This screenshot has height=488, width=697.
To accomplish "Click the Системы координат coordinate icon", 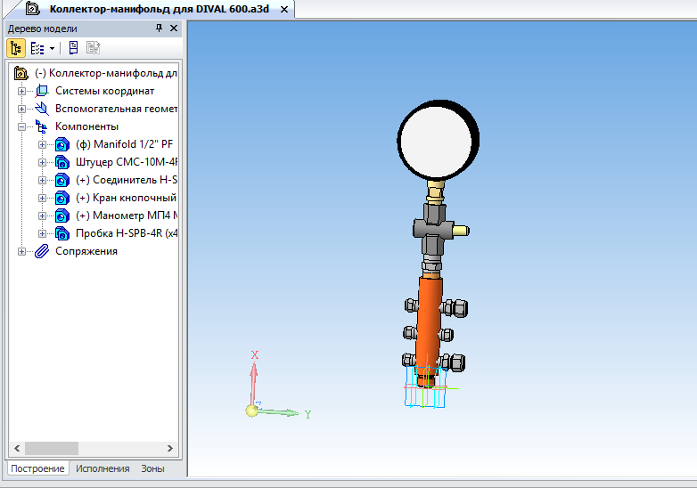I will click(42, 91).
